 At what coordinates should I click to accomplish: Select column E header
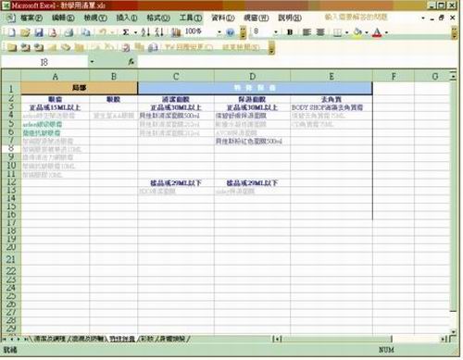[332, 76]
